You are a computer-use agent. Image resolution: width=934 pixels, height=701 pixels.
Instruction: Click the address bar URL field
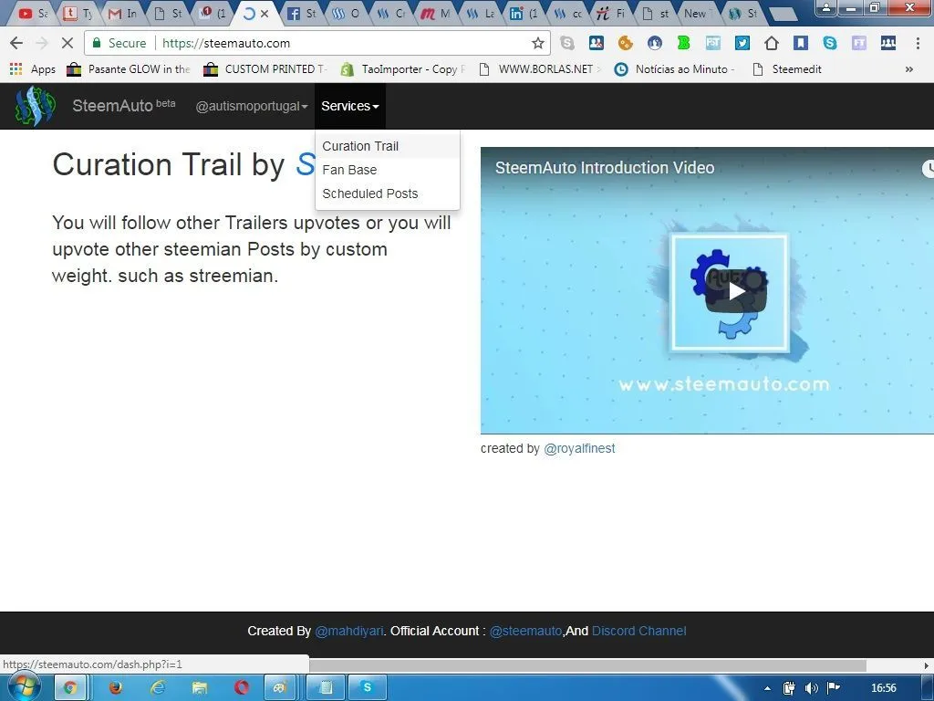pos(346,43)
